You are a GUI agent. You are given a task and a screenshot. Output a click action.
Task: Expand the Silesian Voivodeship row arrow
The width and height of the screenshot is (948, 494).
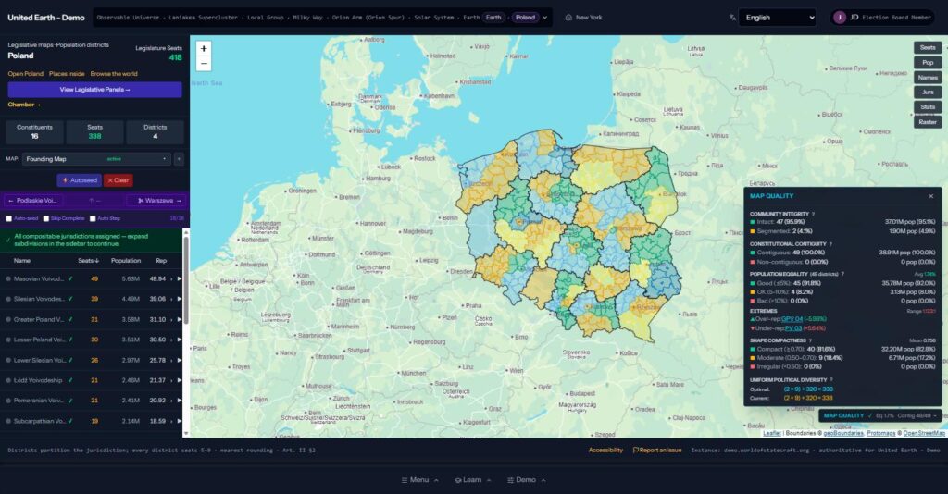179,299
